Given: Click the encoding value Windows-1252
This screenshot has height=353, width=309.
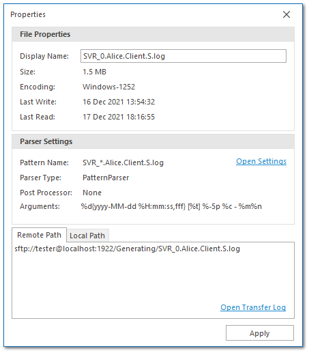Looking at the screenshot, I should tap(108, 87).
